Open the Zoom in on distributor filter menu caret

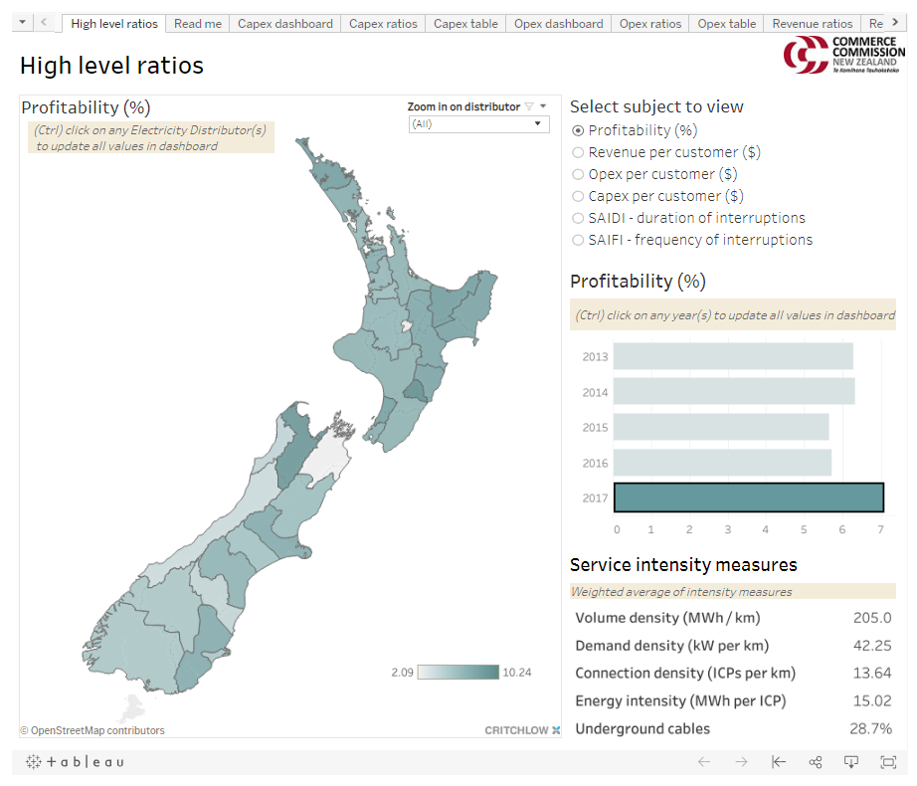(x=543, y=106)
